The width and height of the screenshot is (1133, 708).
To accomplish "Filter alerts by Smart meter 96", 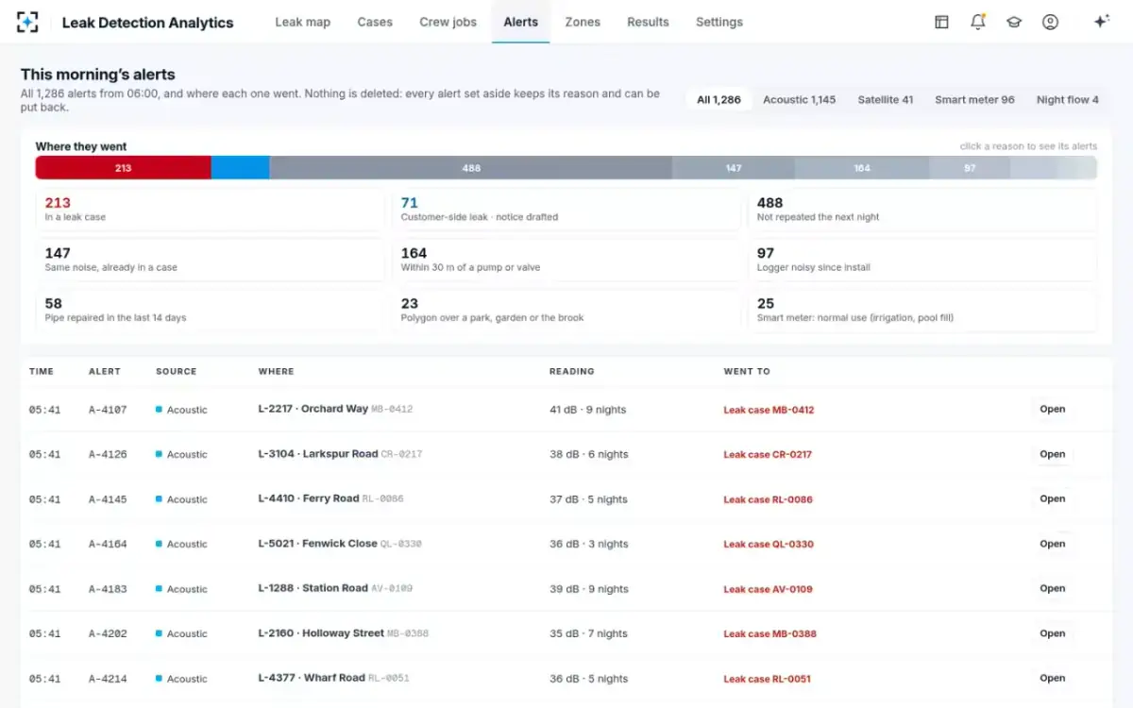I will [x=974, y=99].
